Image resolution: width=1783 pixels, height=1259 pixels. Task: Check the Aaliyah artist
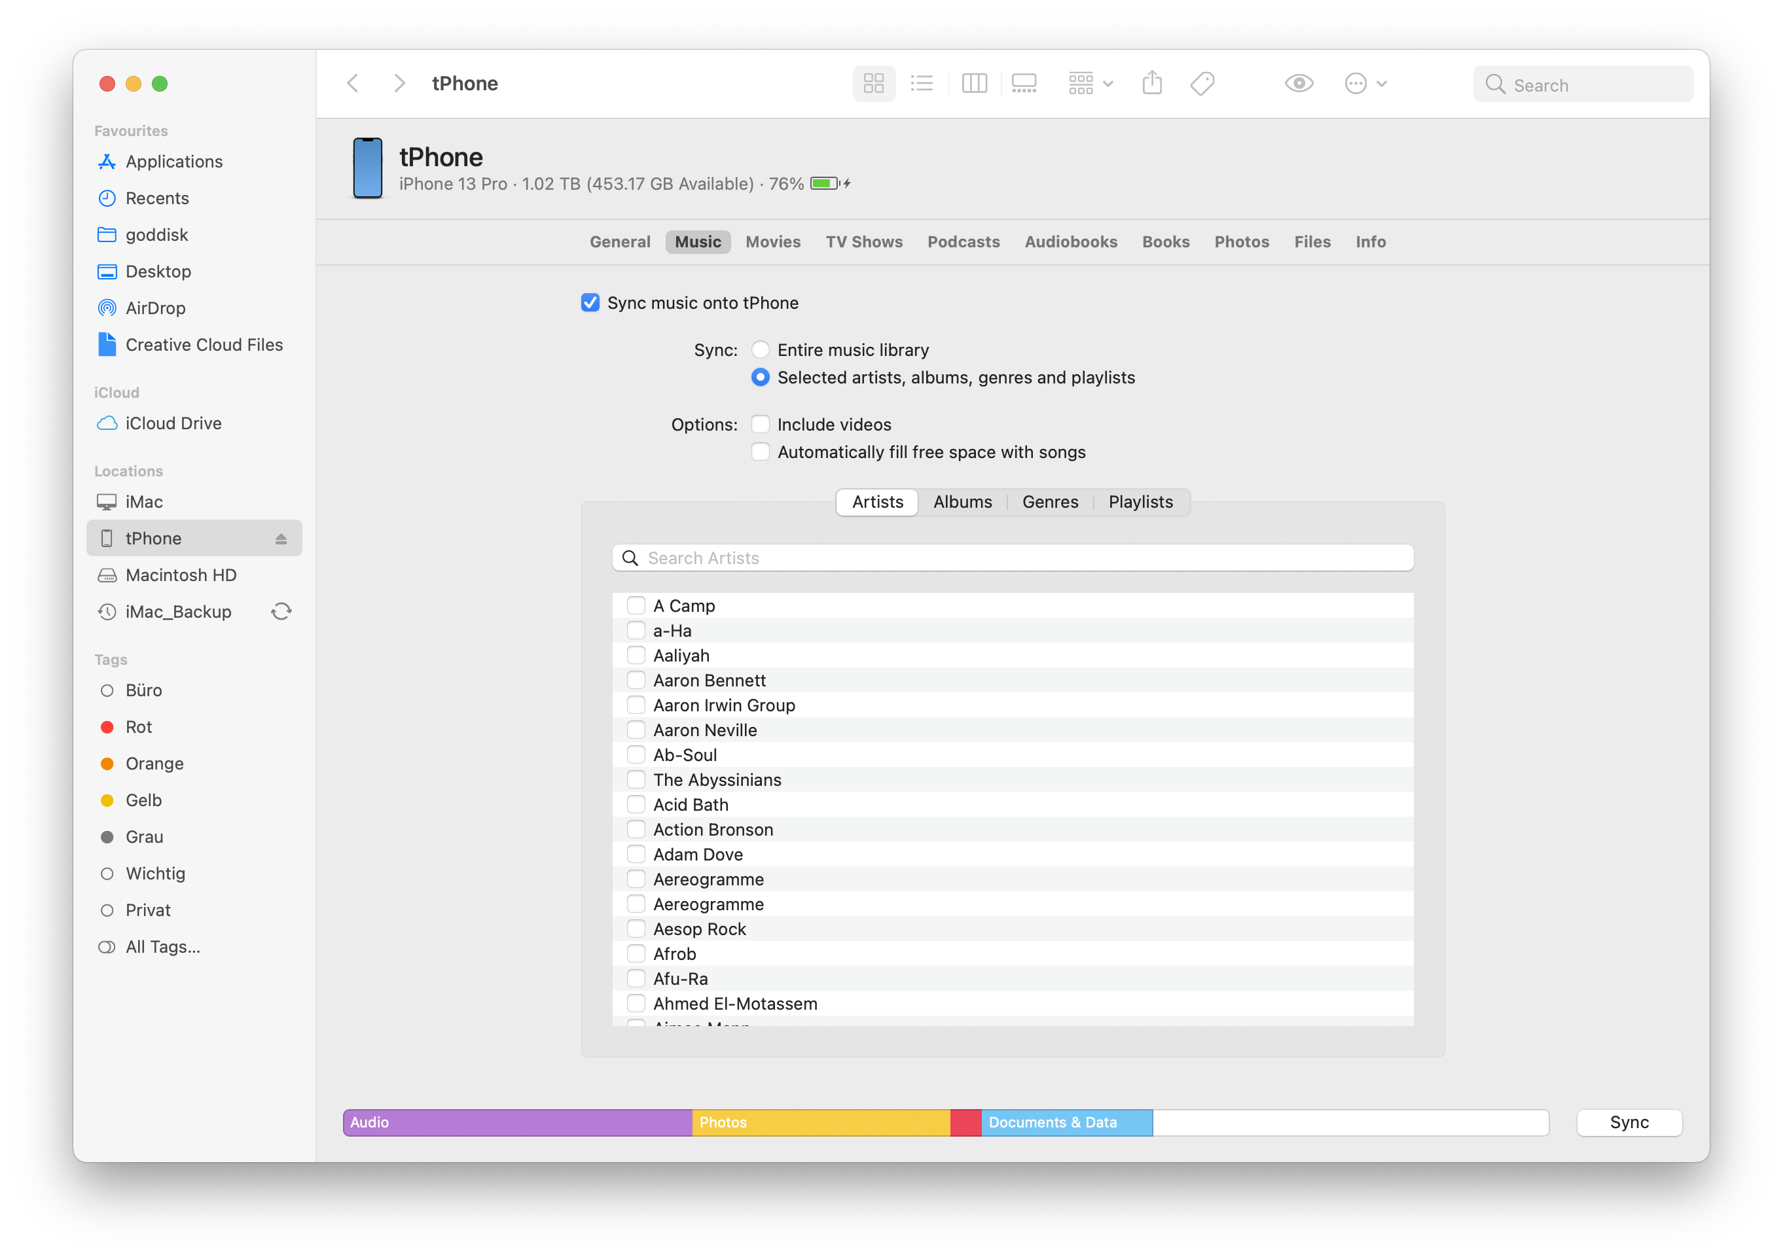tap(636, 655)
